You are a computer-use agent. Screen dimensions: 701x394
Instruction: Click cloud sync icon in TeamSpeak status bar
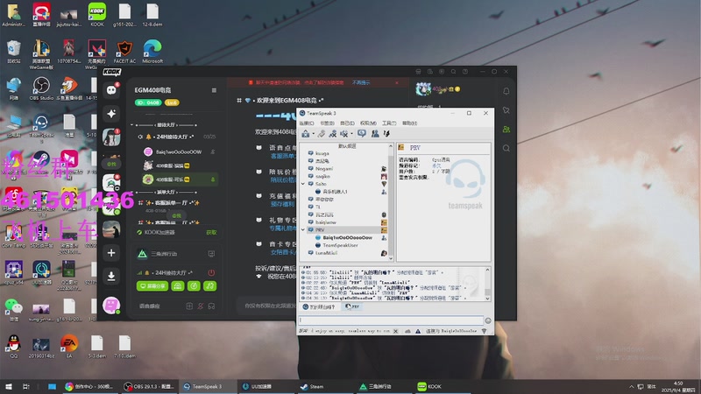[x=407, y=332]
